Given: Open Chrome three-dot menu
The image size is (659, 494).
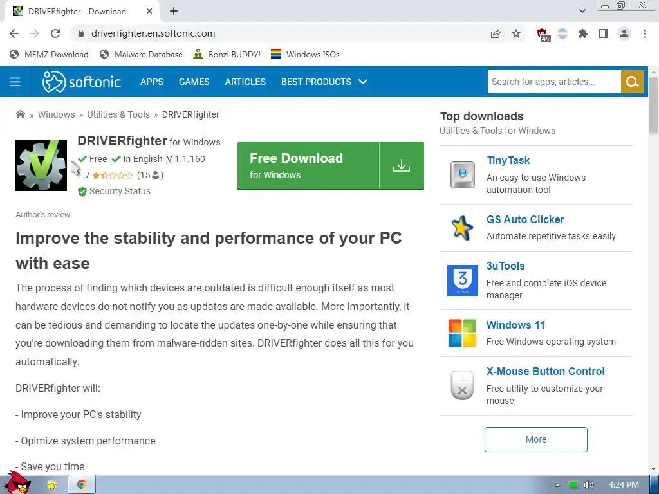Looking at the screenshot, I should [x=645, y=33].
